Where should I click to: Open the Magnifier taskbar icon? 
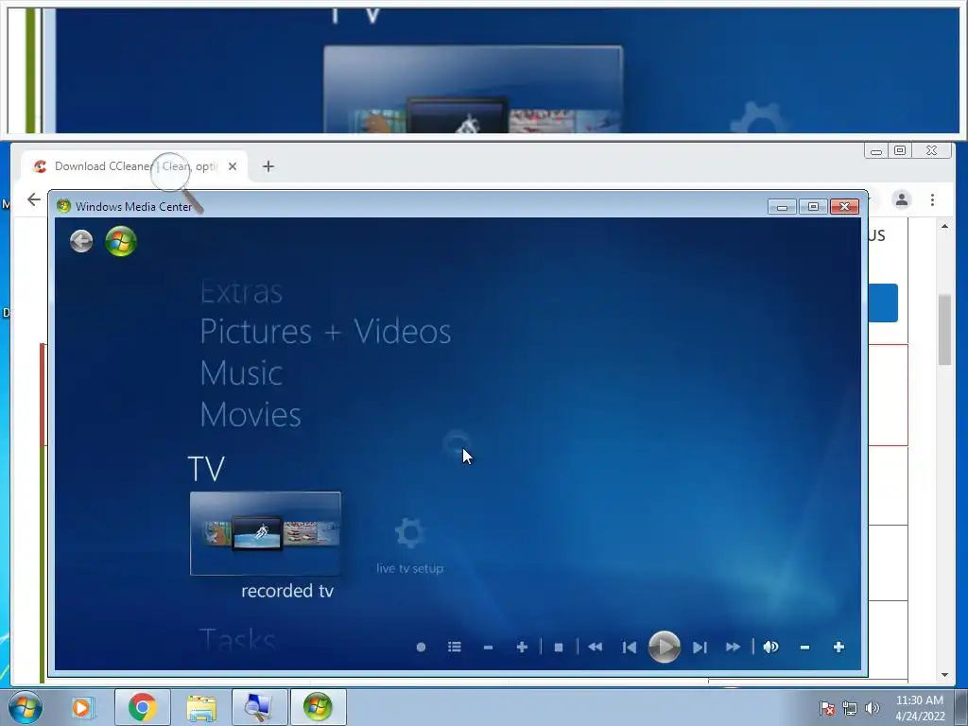click(x=259, y=707)
